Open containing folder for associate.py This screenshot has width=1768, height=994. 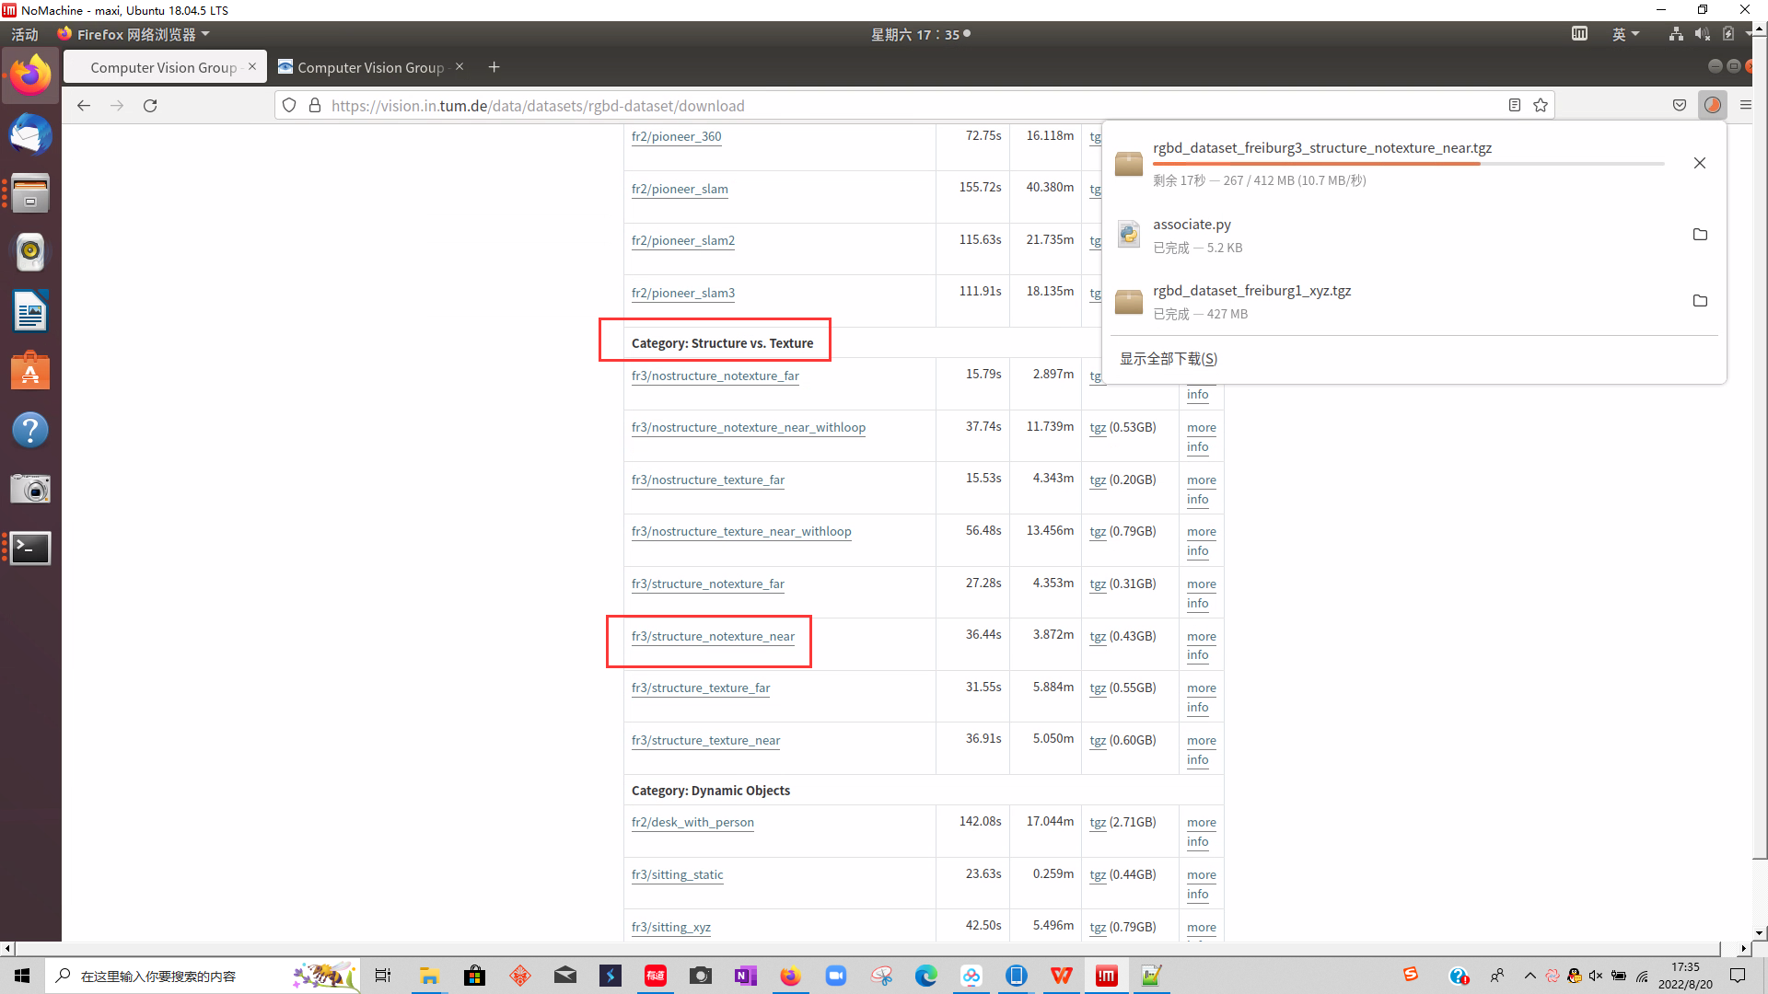click(x=1700, y=235)
